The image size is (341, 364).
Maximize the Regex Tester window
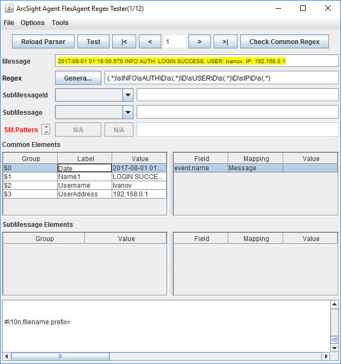(x=303, y=8)
